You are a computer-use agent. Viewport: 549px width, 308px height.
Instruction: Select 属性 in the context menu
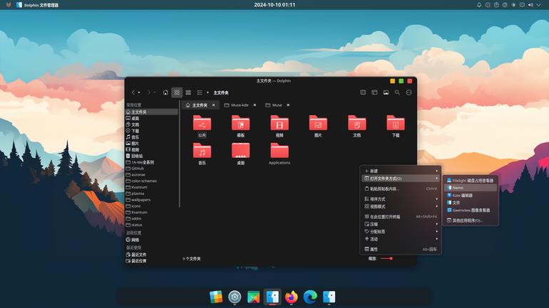pos(401,250)
